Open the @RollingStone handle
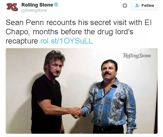163x137 pixels. pos(34,10)
